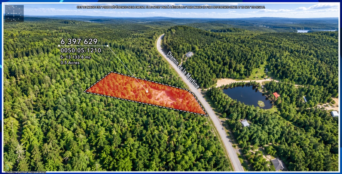This screenshot has height=174, width=342.
Task: Select the lot number 6 397 629 label
Action: point(79,41)
